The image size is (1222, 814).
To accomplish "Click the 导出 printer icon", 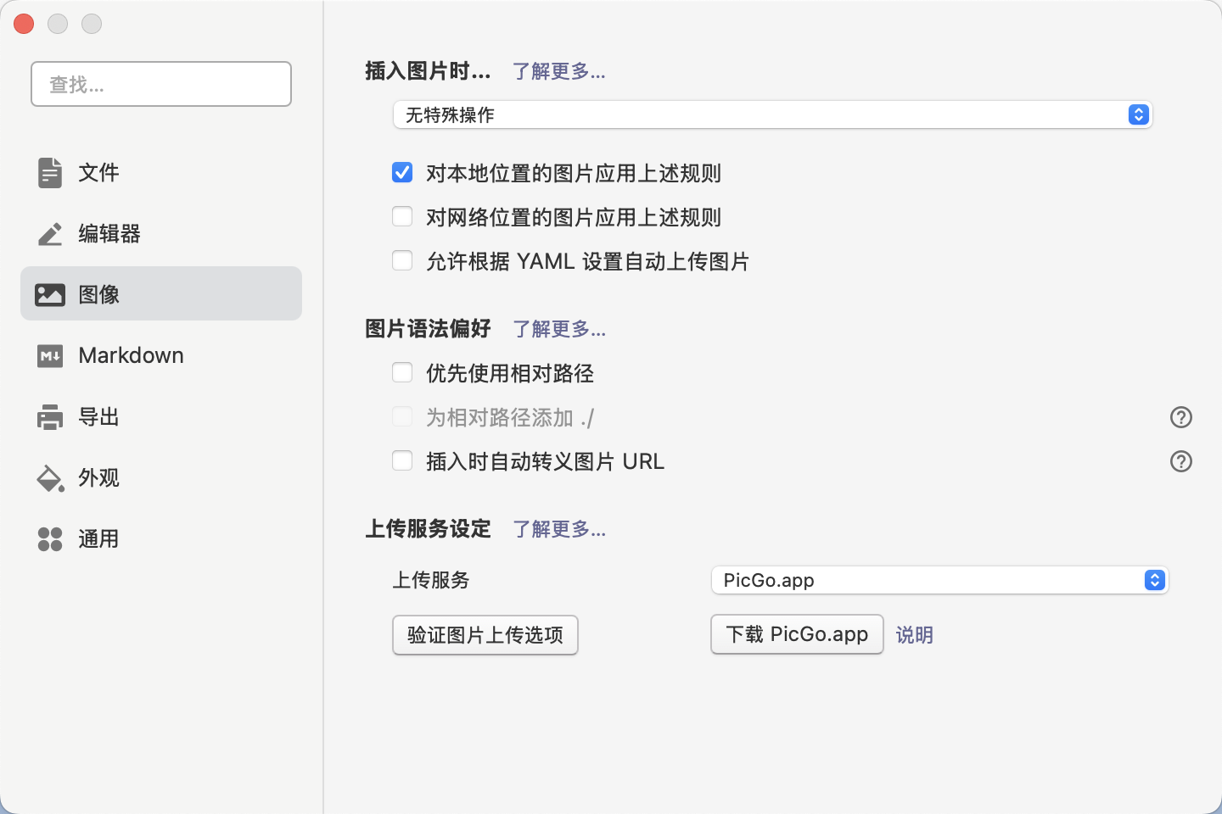I will pyautogui.click(x=50, y=417).
